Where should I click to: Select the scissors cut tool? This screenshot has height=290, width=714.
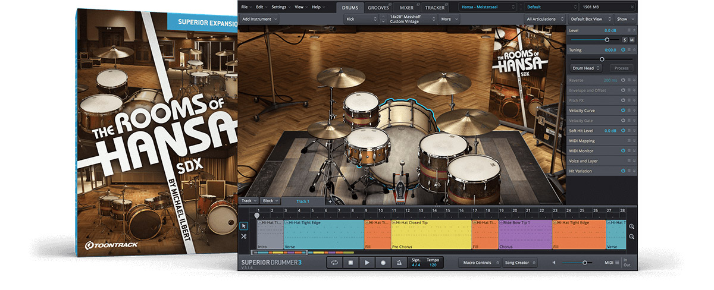[243, 237]
